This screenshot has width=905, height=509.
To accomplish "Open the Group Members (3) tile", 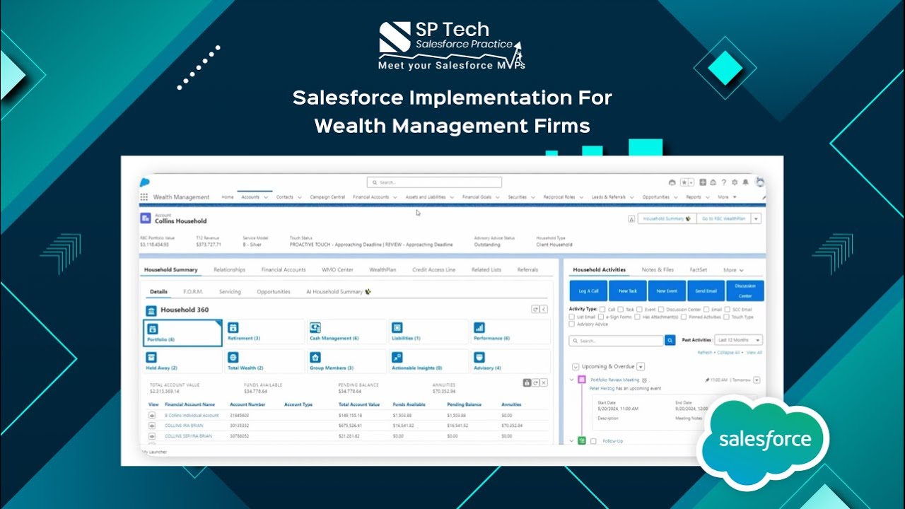I will pyautogui.click(x=347, y=361).
